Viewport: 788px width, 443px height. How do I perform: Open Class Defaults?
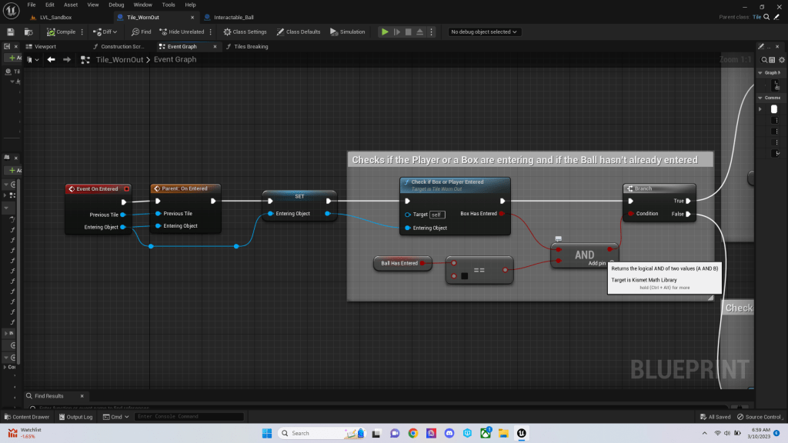[x=299, y=32]
